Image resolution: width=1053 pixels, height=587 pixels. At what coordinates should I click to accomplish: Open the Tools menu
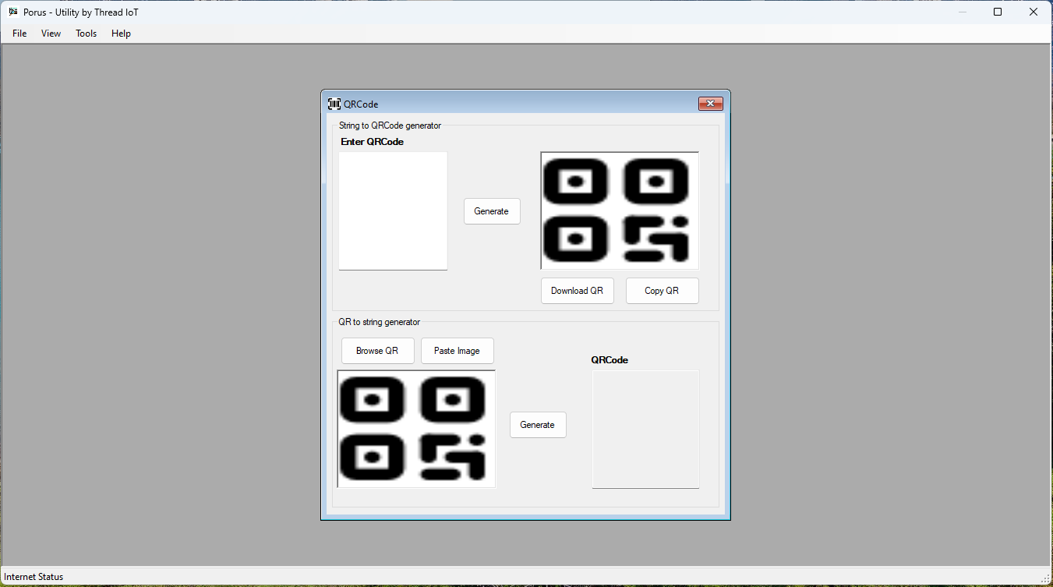click(86, 33)
